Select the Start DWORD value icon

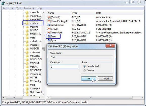pos(49,36)
